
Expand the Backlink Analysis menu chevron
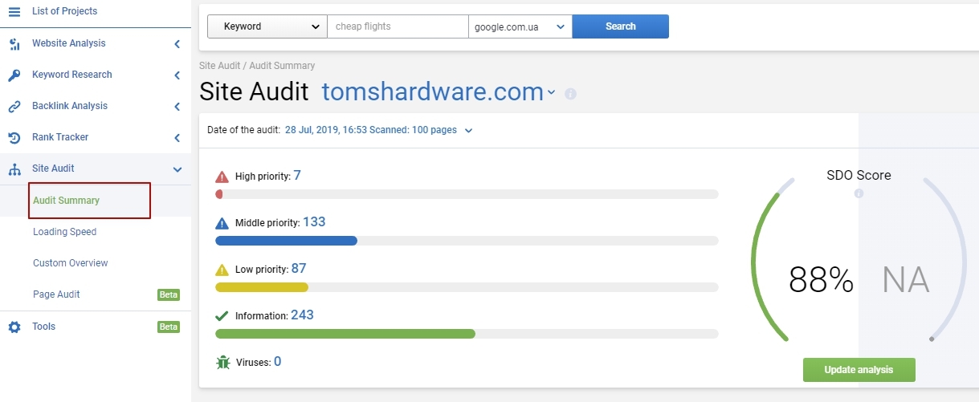tap(177, 107)
